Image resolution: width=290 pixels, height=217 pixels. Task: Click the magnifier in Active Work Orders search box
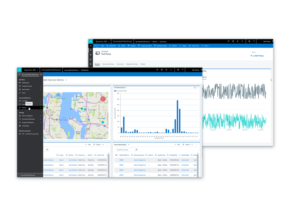(136, 150)
